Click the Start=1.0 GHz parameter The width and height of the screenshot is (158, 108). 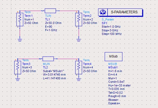tap(111, 27)
